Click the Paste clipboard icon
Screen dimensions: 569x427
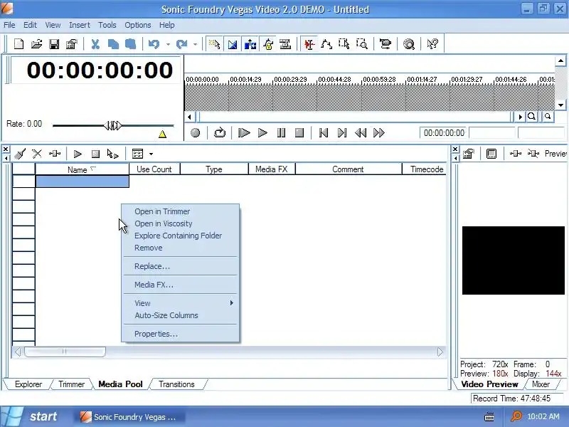pyautogui.click(x=131, y=44)
